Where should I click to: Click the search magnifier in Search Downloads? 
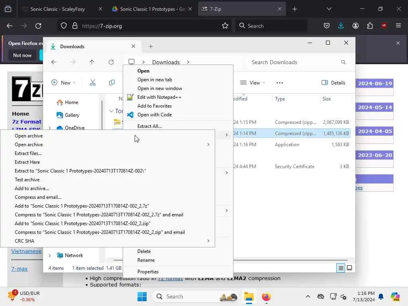(x=343, y=62)
